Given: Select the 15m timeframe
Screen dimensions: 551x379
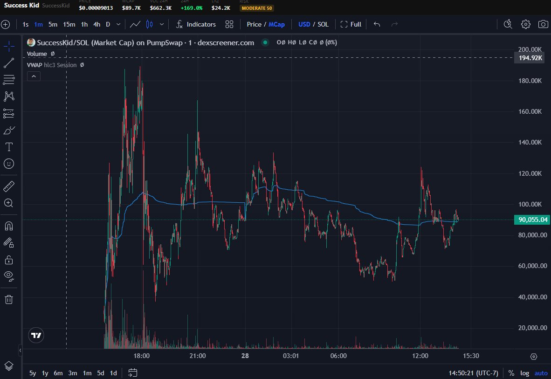Looking at the screenshot, I should (x=69, y=24).
